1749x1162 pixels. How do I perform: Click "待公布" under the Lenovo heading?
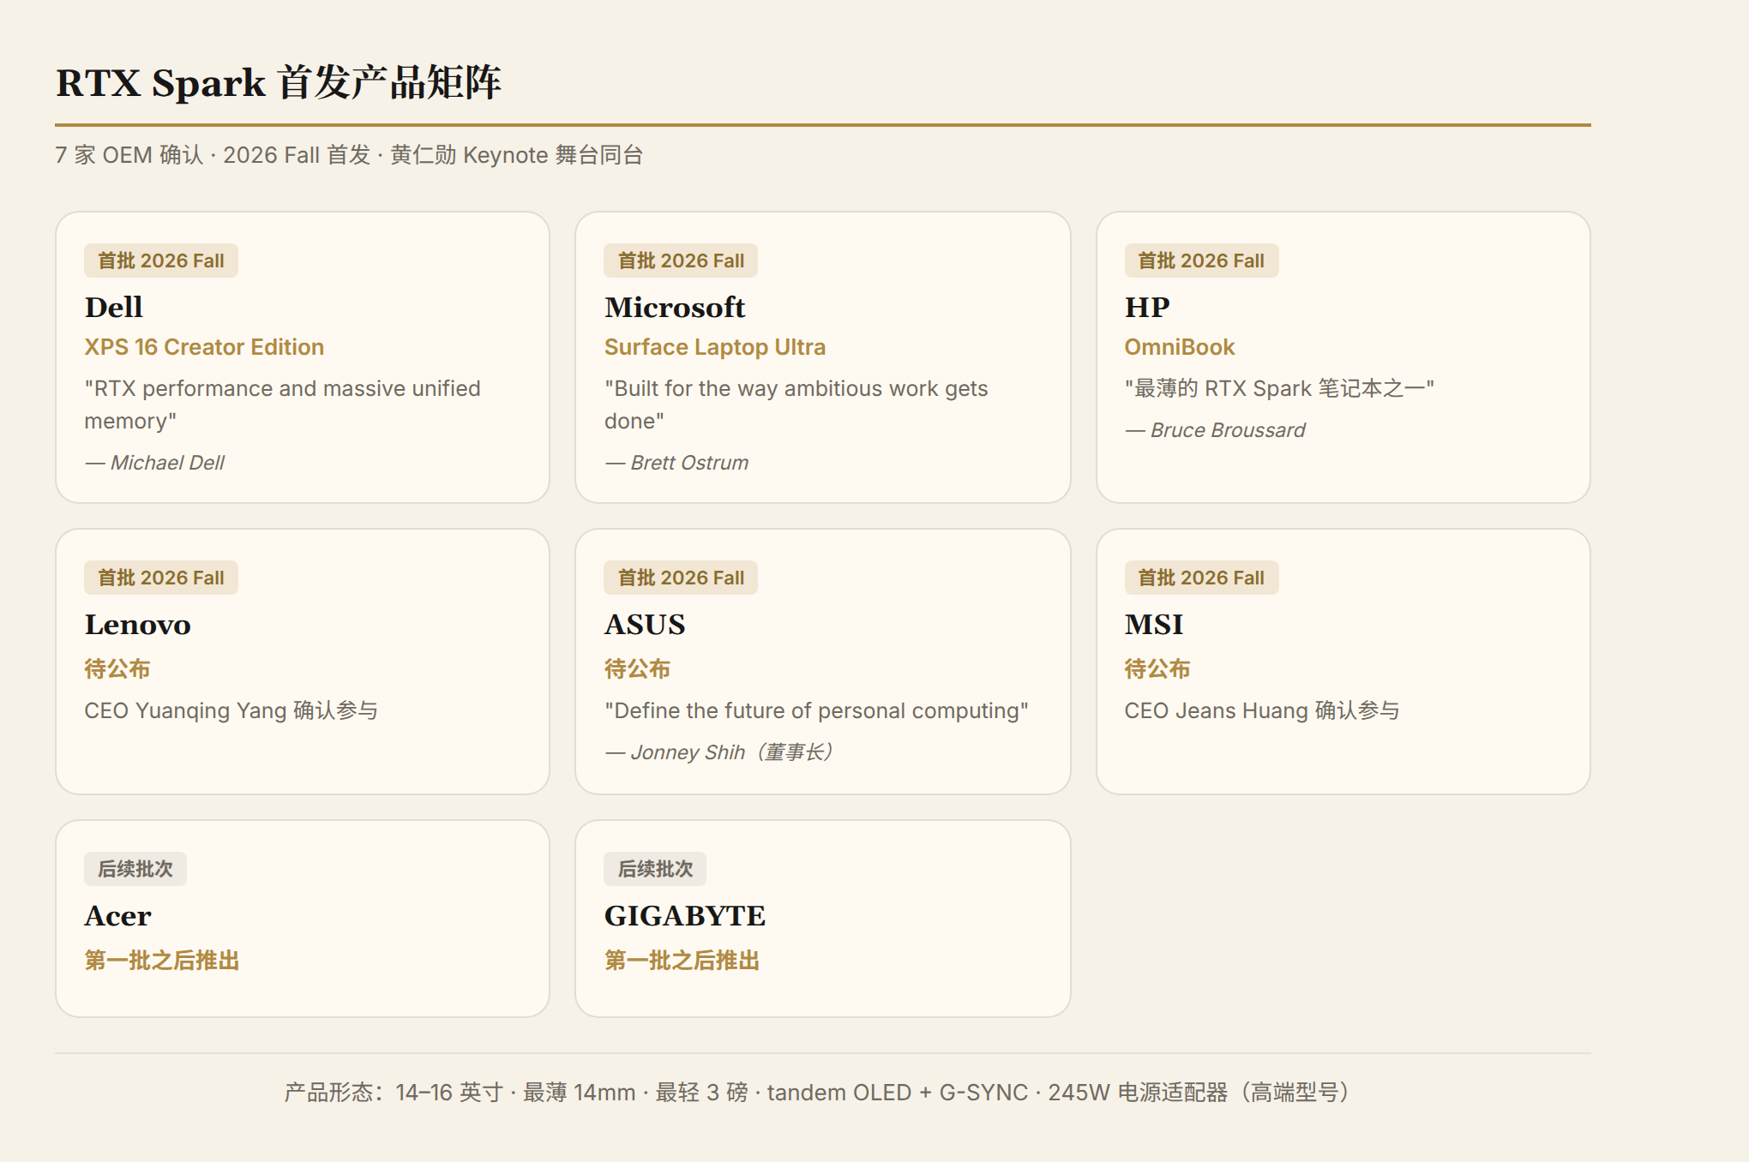click(117, 668)
